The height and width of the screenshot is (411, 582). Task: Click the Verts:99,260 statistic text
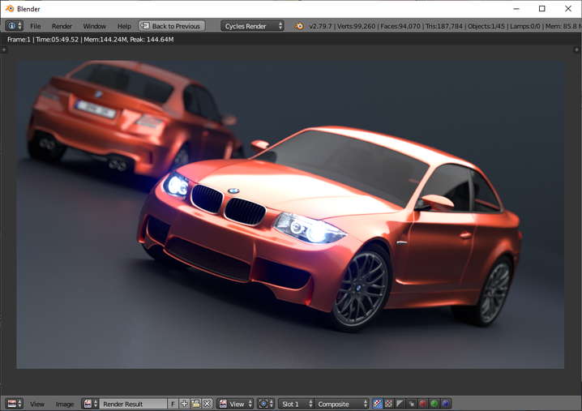356,27
